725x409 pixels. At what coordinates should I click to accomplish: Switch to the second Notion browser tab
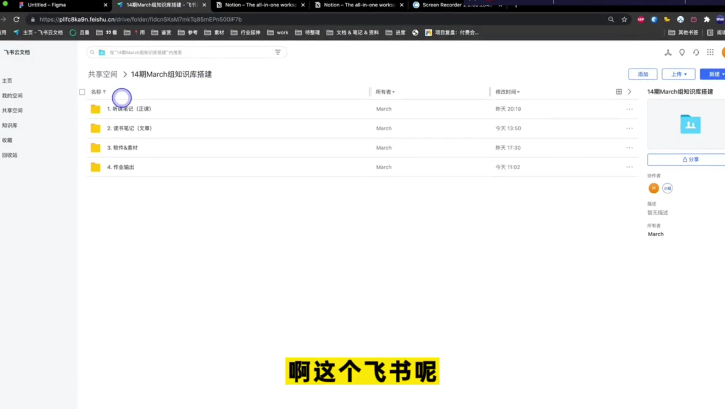click(359, 5)
